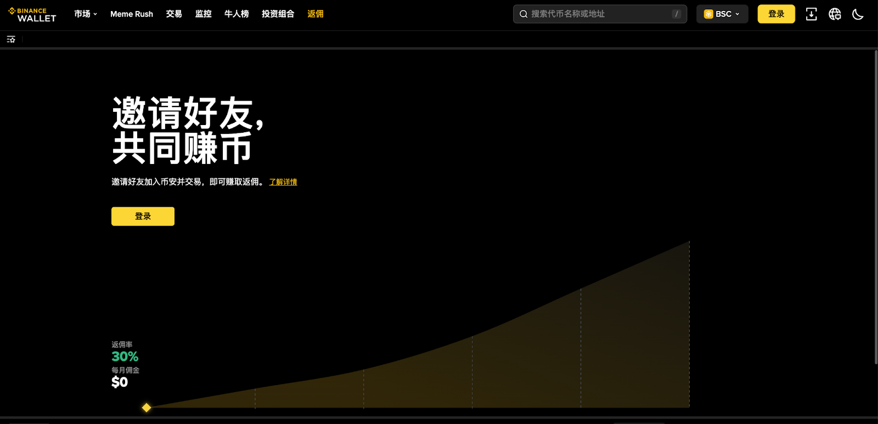Click the 登录 button below the headline
The width and height of the screenshot is (878, 424).
coord(143,216)
